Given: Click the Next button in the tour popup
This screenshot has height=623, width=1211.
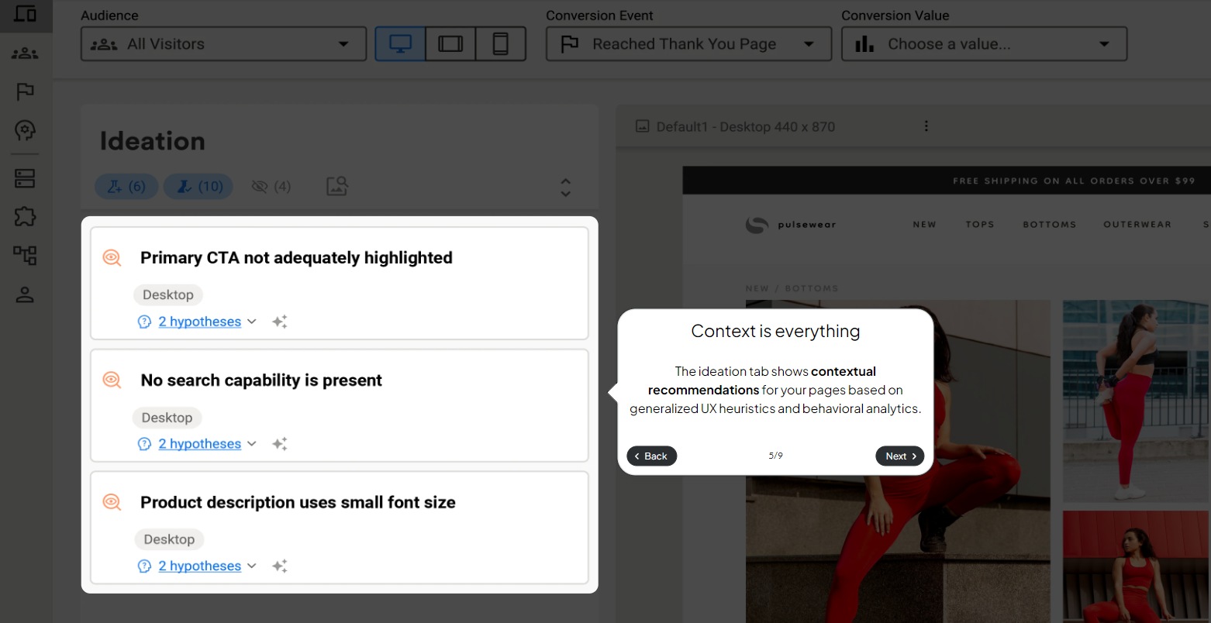Looking at the screenshot, I should (x=899, y=456).
